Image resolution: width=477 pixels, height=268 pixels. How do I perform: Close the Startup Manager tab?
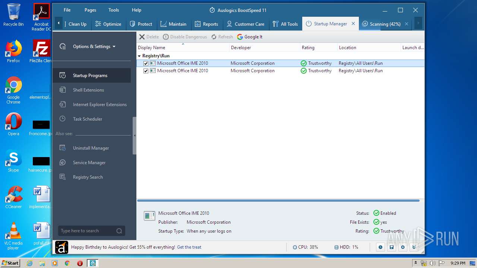(353, 23)
